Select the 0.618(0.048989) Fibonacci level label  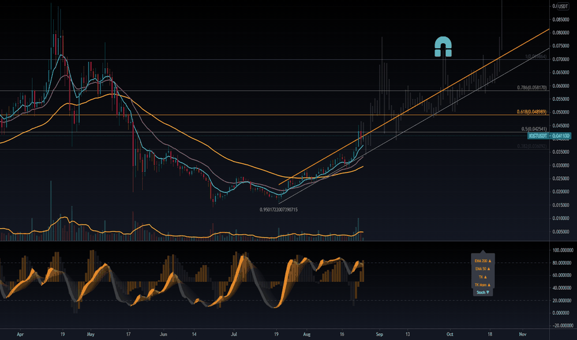(x=531, y=112)
